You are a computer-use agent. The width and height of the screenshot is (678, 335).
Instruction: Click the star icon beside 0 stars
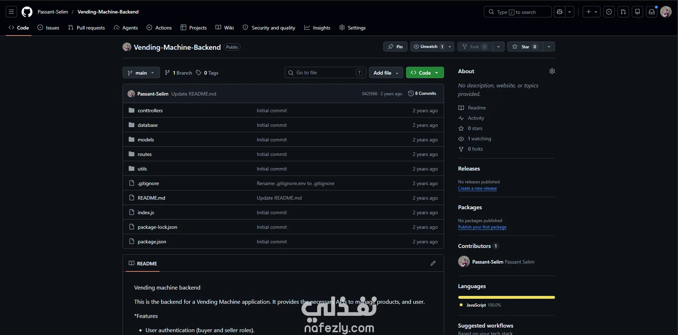pos(461,128)
